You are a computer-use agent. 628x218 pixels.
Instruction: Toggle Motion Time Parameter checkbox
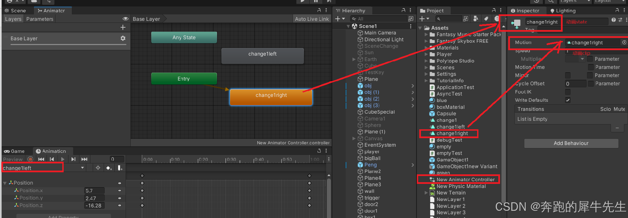pos(590,67)
